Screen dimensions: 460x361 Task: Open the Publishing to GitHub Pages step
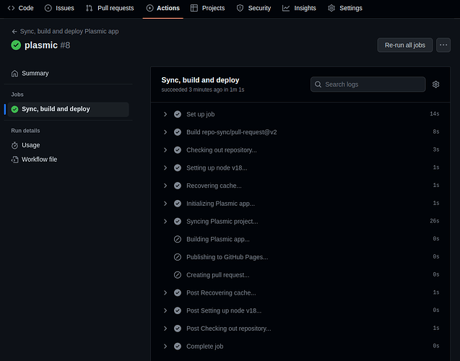pos(227,257)
